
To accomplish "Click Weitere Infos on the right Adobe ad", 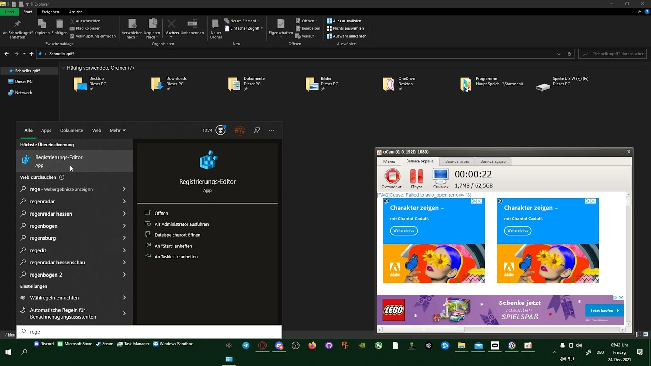I will pos(517,231).
